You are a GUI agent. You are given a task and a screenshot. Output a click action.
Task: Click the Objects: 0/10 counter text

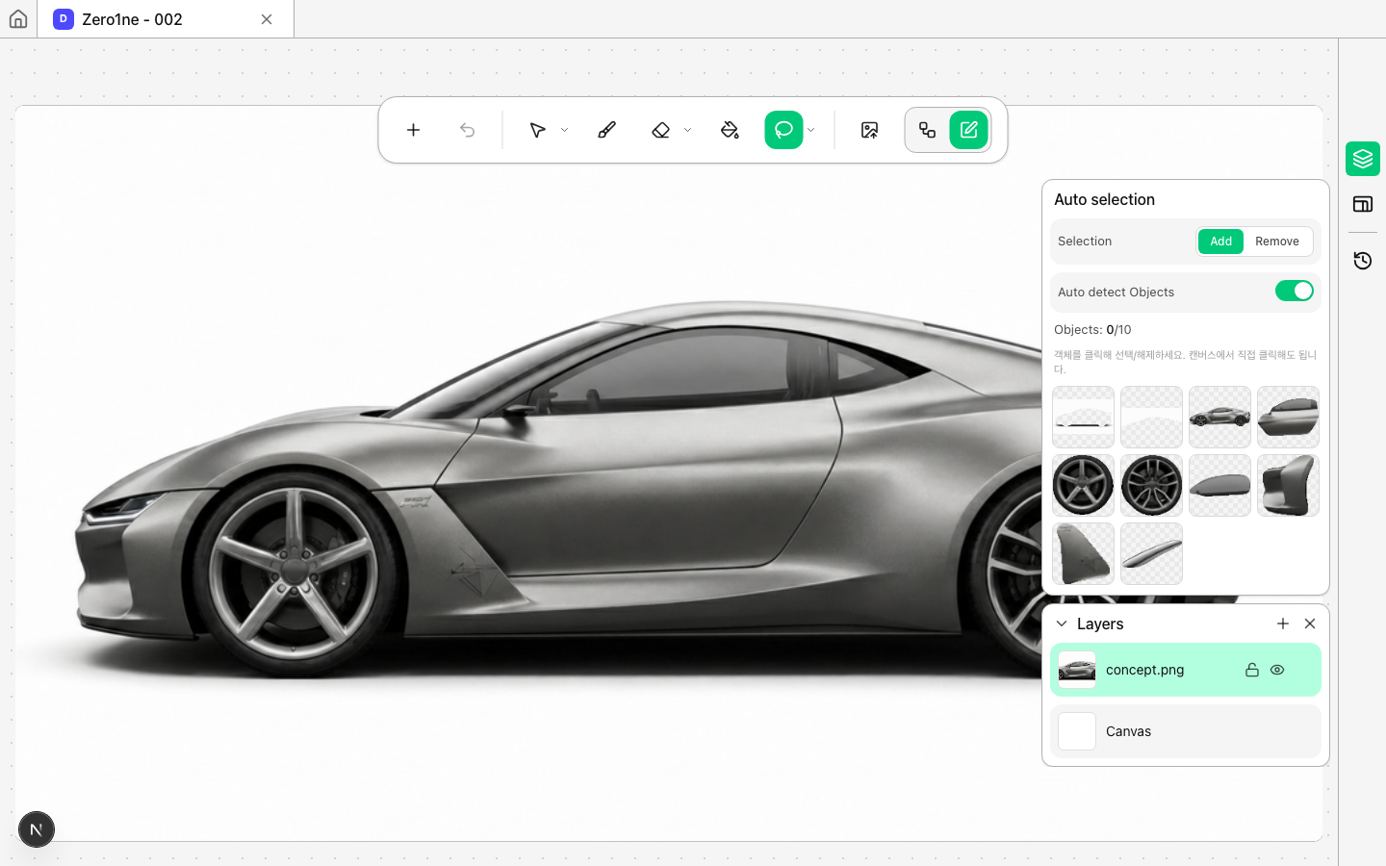[1092, 329]
